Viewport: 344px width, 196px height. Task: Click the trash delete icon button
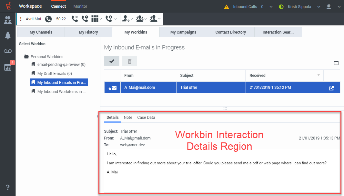point(129,61)
